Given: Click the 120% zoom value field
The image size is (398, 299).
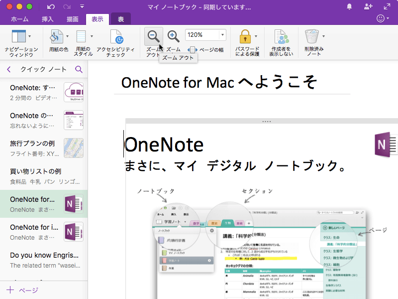Looking at the screenshot, I should (202, 35).
